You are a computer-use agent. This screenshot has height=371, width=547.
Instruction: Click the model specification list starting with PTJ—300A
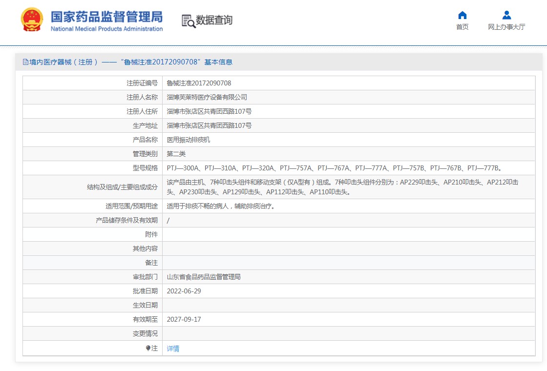click(335, 168)
